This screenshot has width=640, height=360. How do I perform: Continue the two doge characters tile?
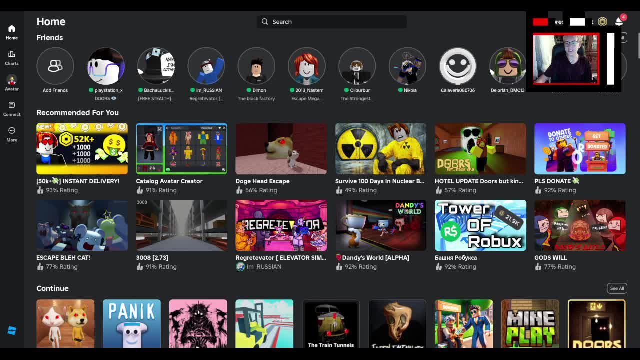pos(65,324)
